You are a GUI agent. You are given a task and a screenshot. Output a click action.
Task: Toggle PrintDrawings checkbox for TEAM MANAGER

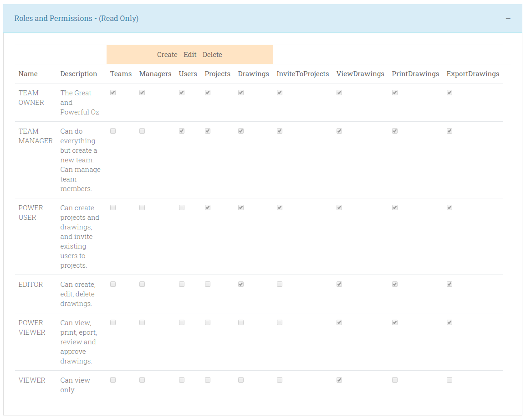coord(395,131)
